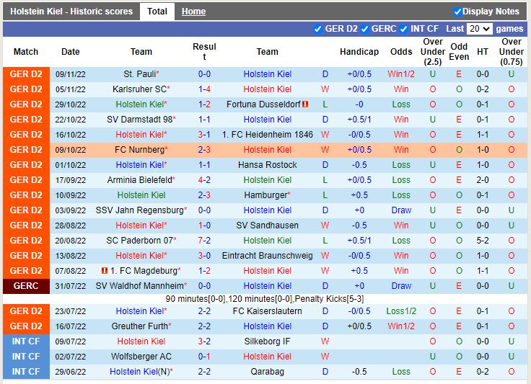531x384 pixels.
Task: Open Eintracht Braunschweig team link
Action: click(267, 256)
